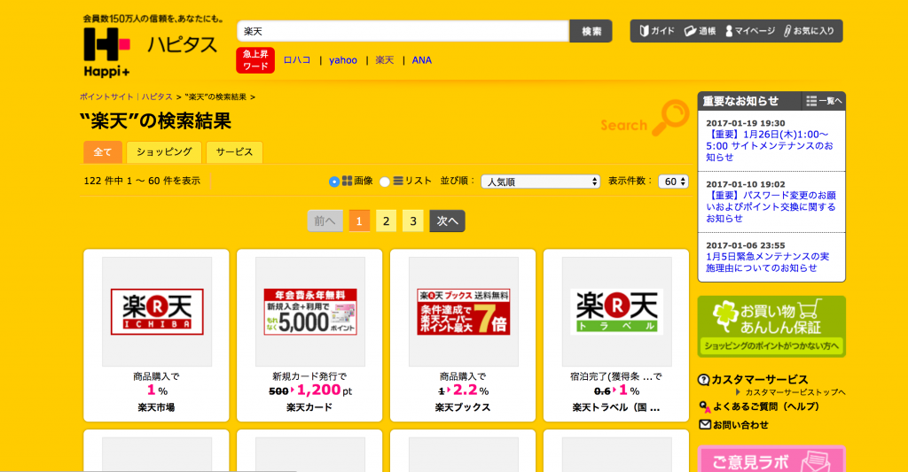Click the 検索 search button
This screenshot has width=908, height=472.
[591, 31]
